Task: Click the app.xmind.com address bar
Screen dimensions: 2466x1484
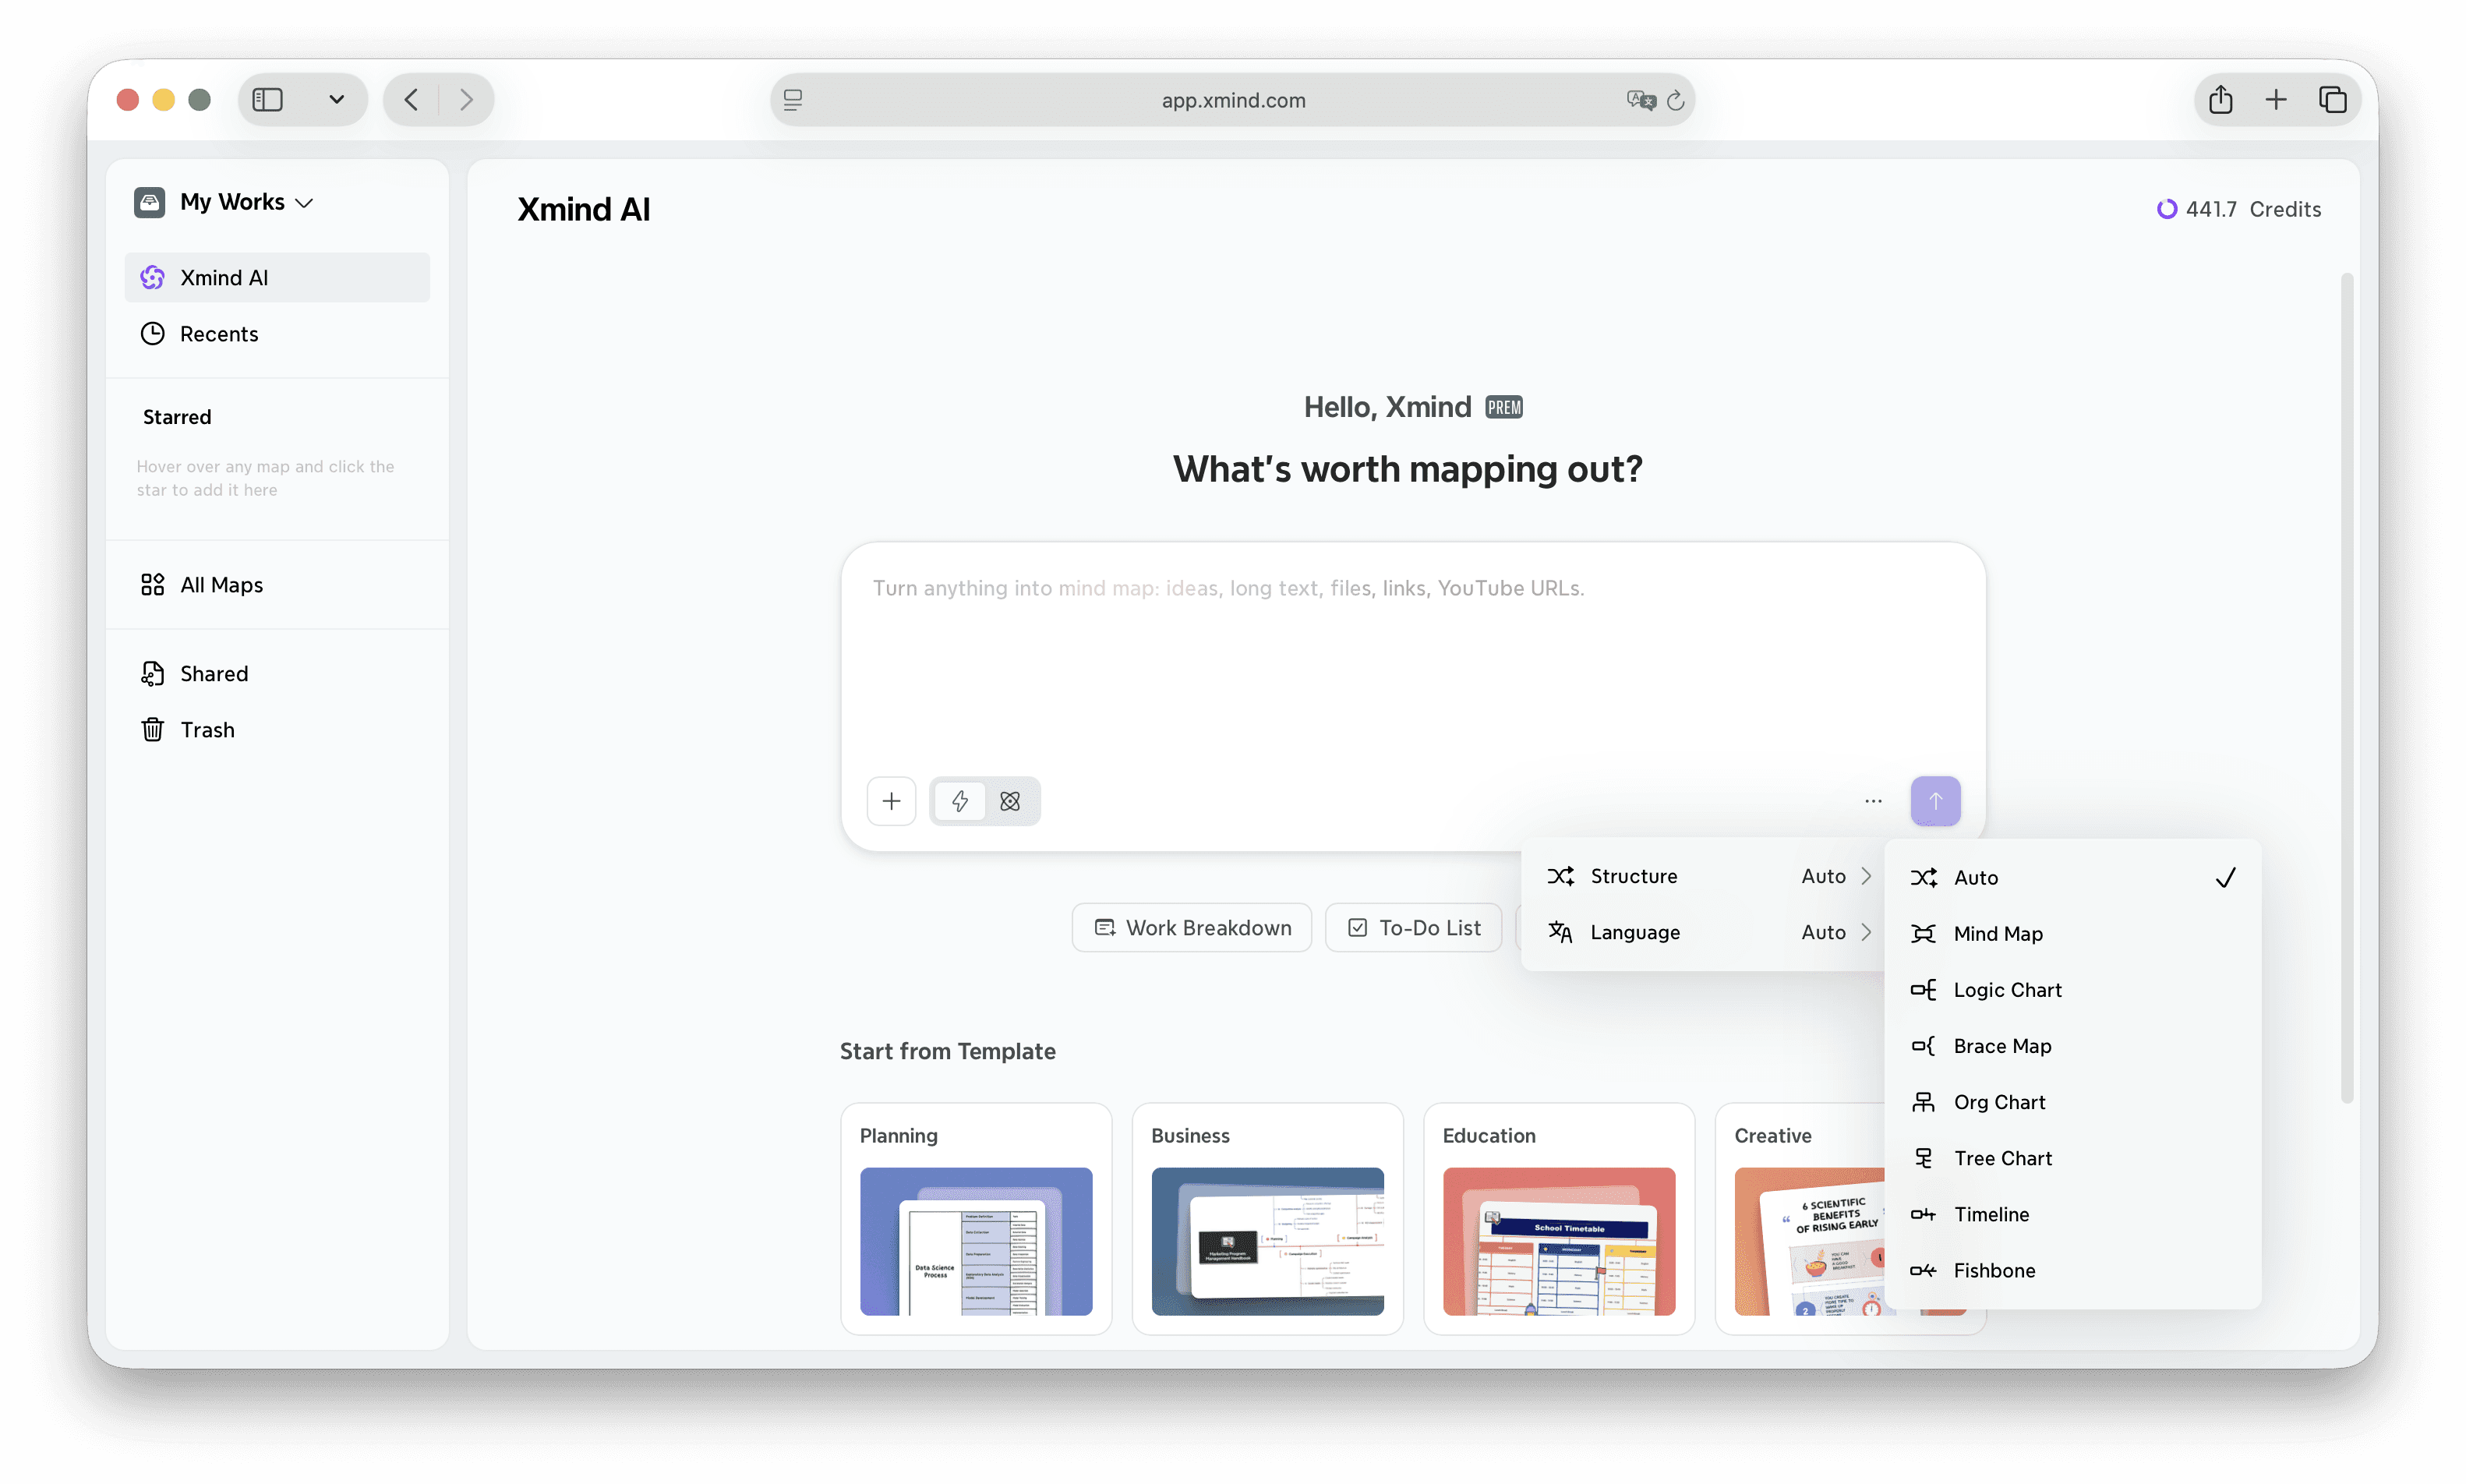Action: (1232, 100)
